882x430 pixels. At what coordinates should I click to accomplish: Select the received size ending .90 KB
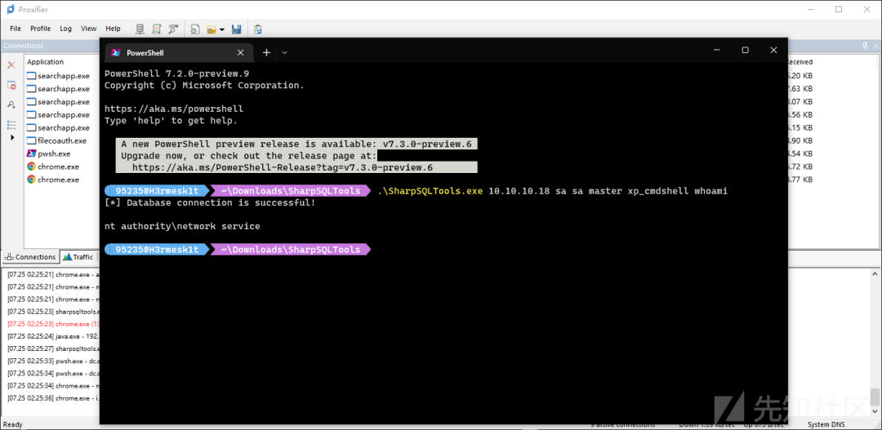[x=800, y=140]
